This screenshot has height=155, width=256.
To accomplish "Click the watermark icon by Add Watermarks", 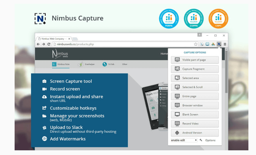I will [44, 139].
